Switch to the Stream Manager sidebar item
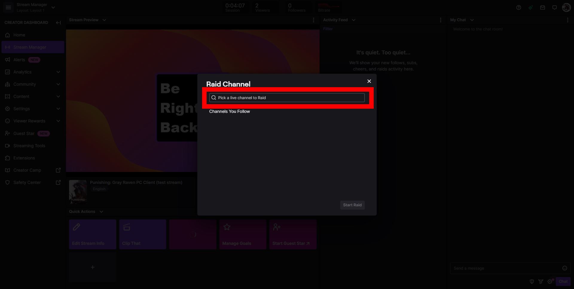Screen dimensions: 574x289 [x=30, y=47]
